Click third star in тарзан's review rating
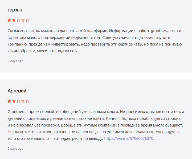This screenshot has height=159, width=192. pyautogui.click(x=18, y=20)
